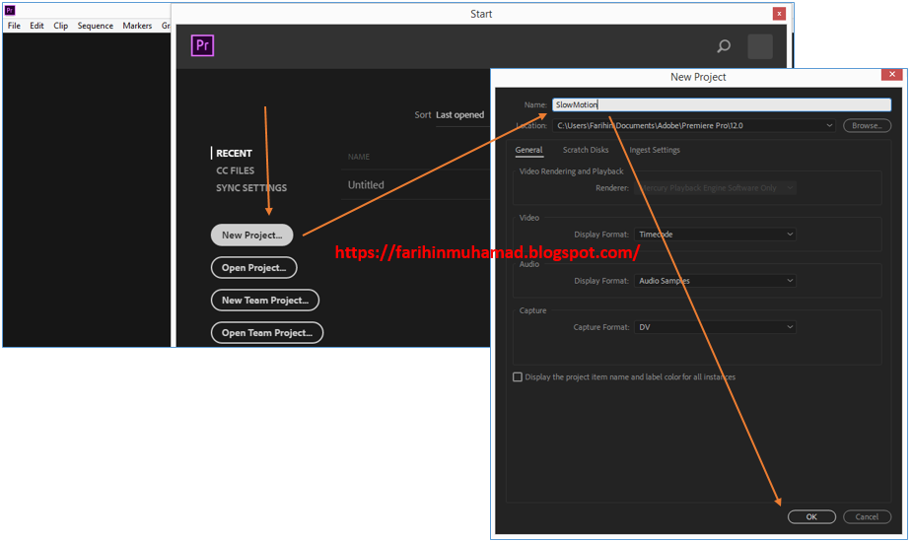Switch to the Ingest Settings tab
This screenshot has width=912, height=541.
point(655,150)
